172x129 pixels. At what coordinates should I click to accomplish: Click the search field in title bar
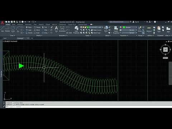coord(119,22)
